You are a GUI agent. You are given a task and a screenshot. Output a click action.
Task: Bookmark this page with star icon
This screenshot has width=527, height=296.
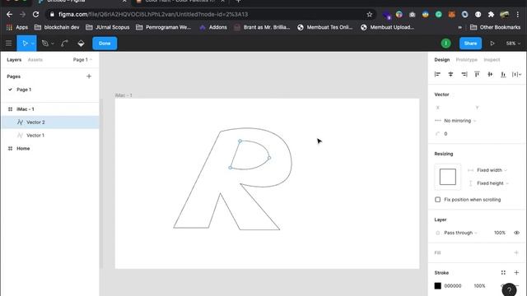[370, 15]
